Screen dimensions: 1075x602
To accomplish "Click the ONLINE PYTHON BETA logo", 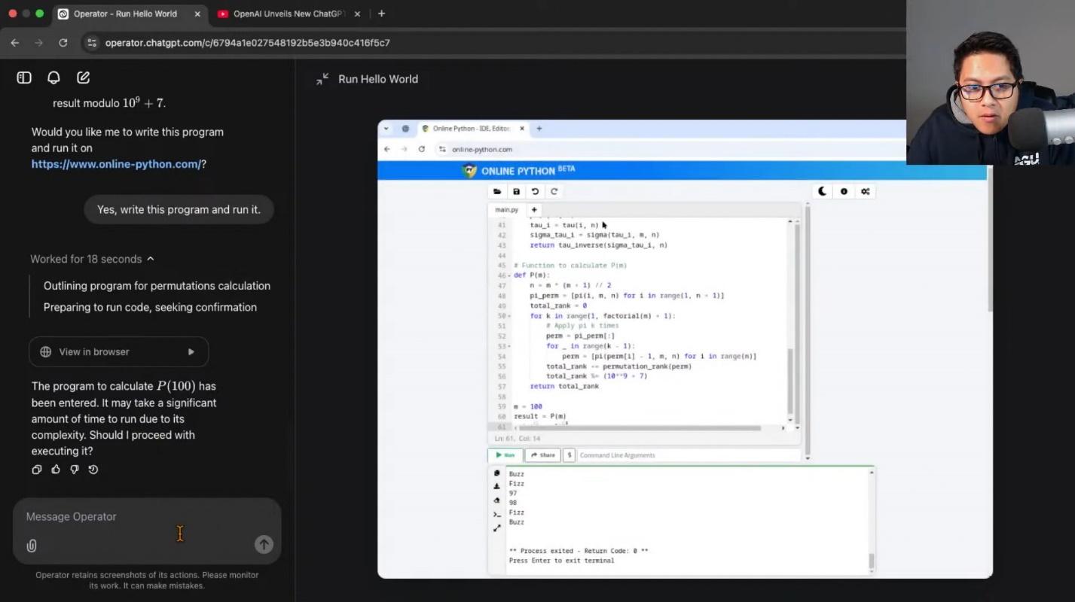I will (x=520, y=171).
